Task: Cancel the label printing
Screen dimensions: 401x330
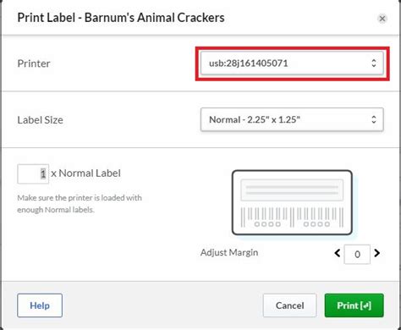Action: (289, 305)
